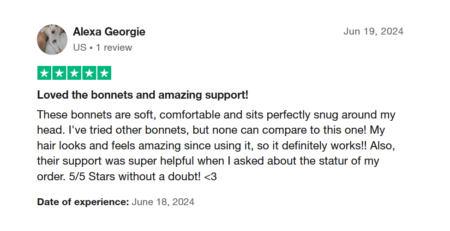The height and width of the screenshot is (231, 450).
Task: Click Alexa Georgie's profile avatar photo
Action: [52, 39]
